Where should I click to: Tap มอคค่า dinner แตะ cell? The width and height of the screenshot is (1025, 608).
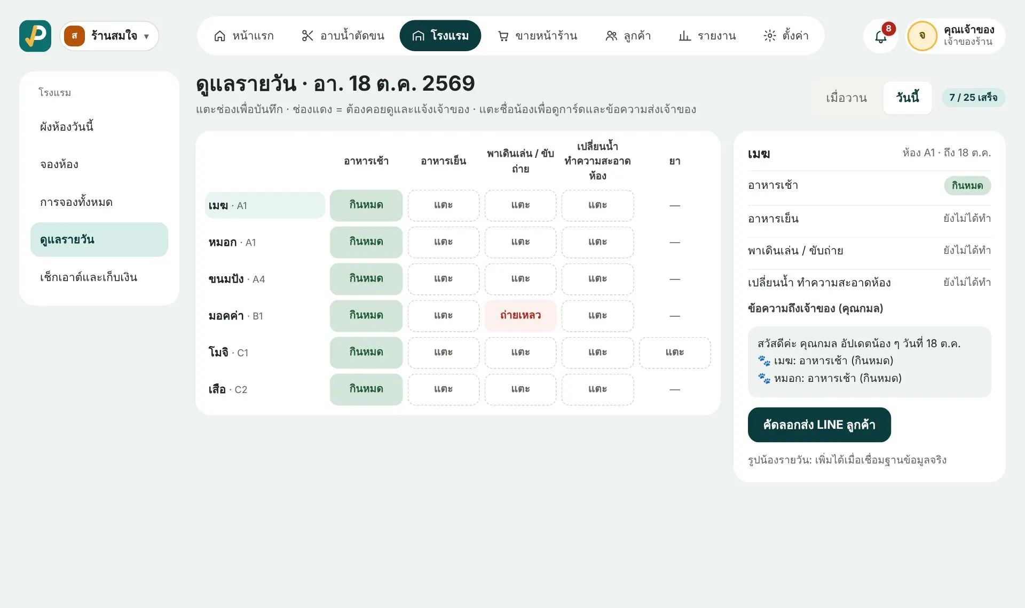click(444, 316)
